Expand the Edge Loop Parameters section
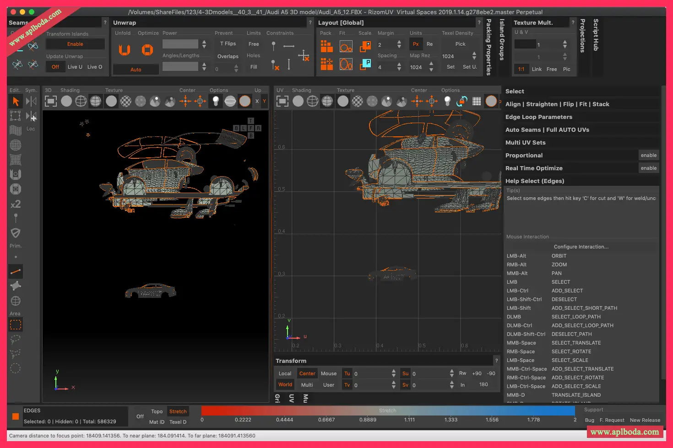The image size is (673, 448). (539, 117)
